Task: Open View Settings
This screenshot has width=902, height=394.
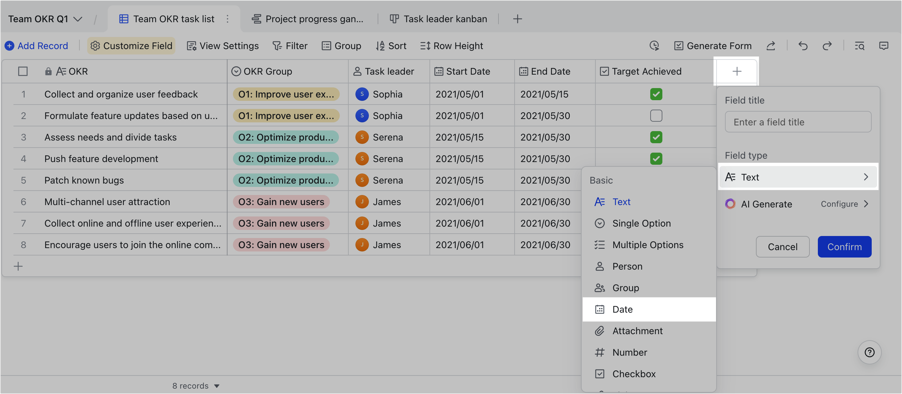Action: click(x=222, y=45)
